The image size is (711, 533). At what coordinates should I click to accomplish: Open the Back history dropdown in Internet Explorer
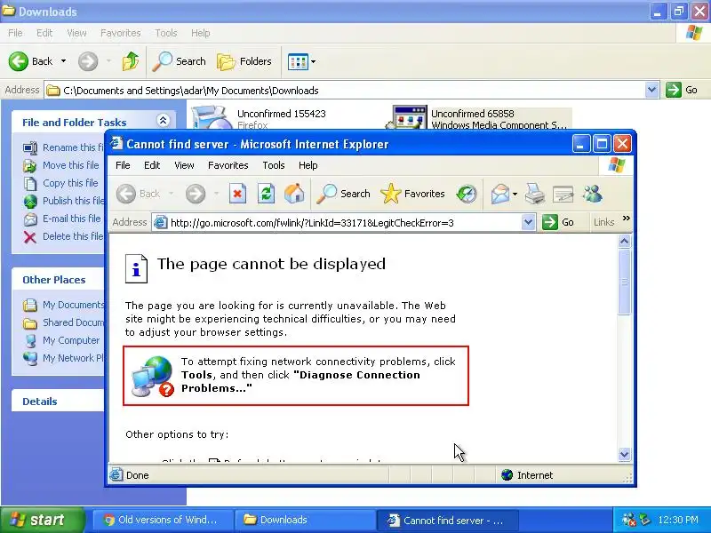point(172,194)
